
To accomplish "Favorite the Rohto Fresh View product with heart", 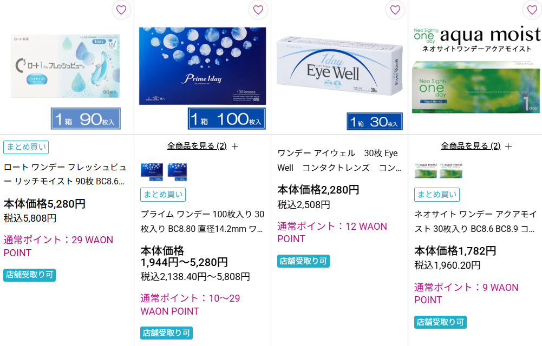I will (121, 10).
